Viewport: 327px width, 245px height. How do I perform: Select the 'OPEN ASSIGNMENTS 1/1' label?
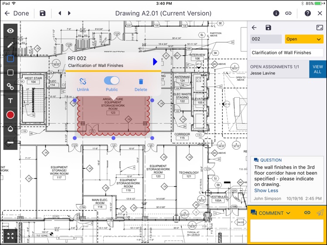point(274,67)
